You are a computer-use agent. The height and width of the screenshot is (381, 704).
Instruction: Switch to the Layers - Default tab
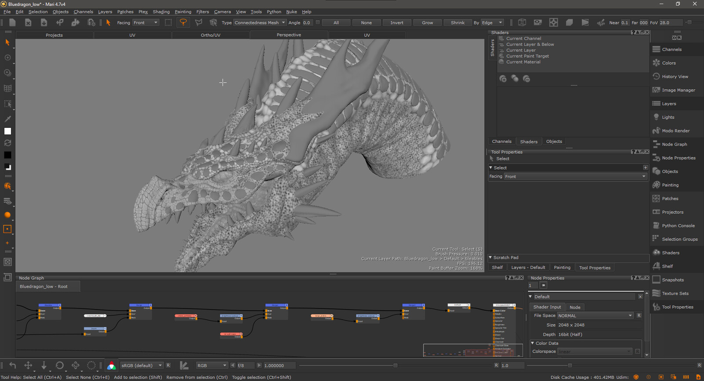click(528, 268)
